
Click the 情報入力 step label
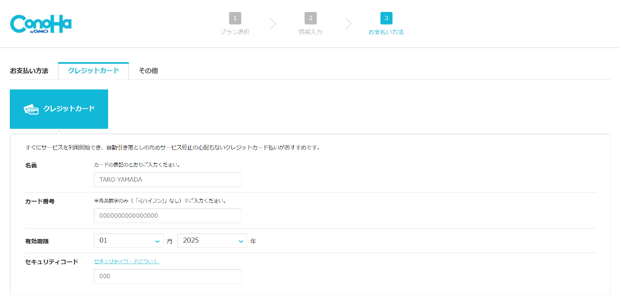pos(310,32)
